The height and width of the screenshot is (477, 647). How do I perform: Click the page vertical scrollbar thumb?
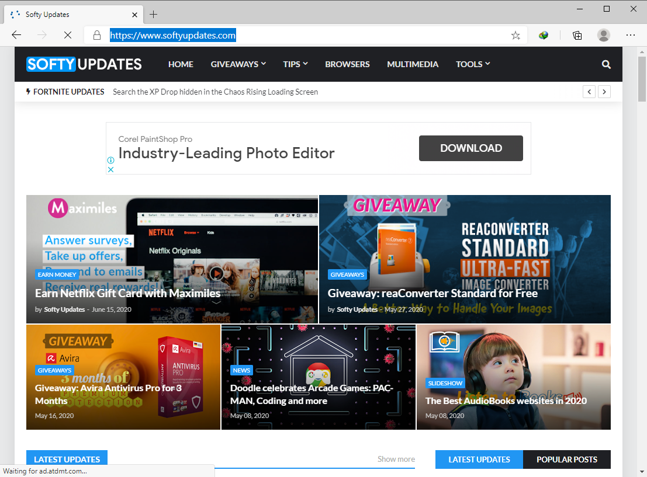point(642,79)
